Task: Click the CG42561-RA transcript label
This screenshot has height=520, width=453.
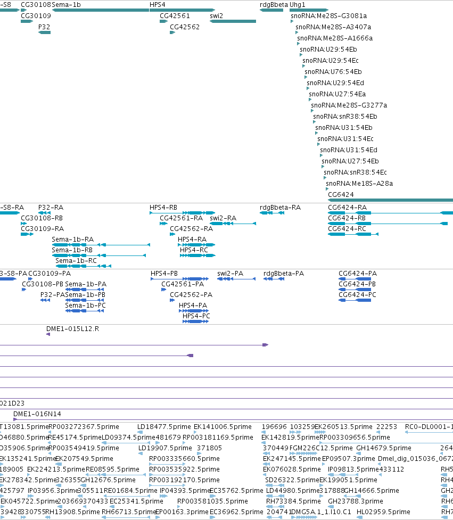Action: click(181, 218)
